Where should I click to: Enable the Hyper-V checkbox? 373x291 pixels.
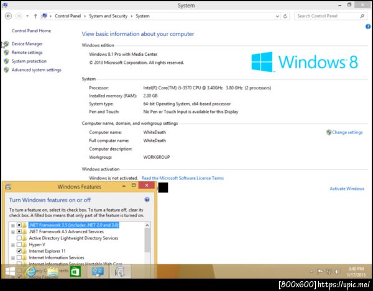(x=19, y=244)
